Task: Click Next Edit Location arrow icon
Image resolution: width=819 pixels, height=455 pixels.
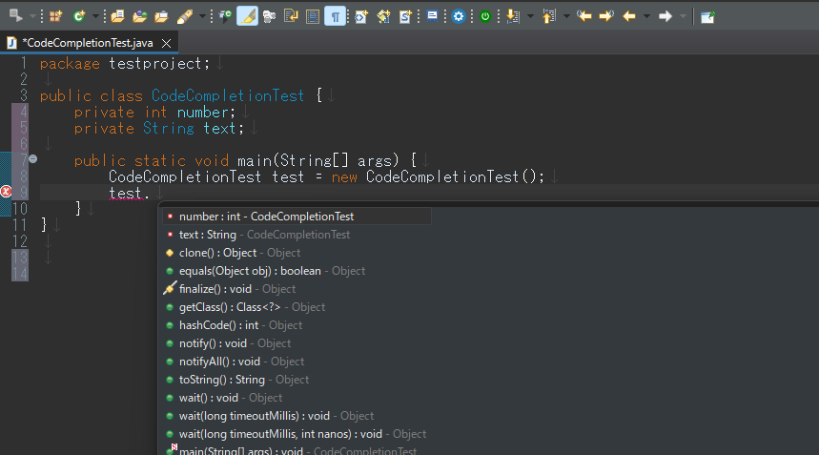Action: coord(606,17)
